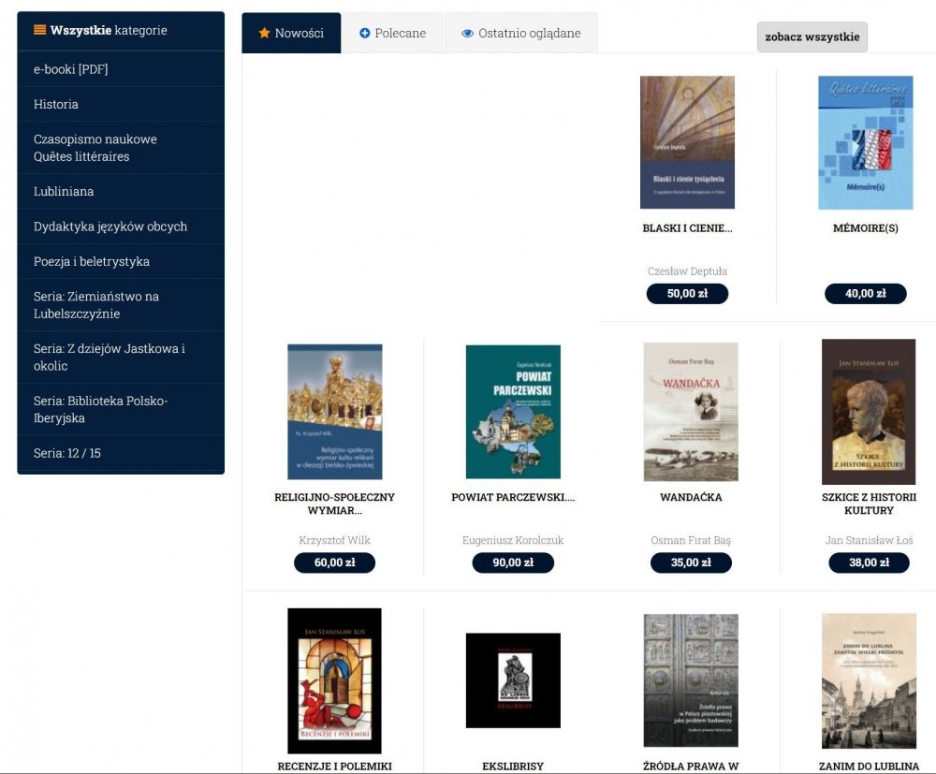This screenshot has height=774, width=936.
Task: Click the SZKICE Z HISTORII KULTURY title
Action: [869, 504]
